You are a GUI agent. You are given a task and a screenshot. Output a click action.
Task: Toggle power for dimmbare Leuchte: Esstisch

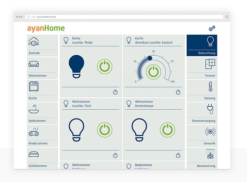(154, 72)
